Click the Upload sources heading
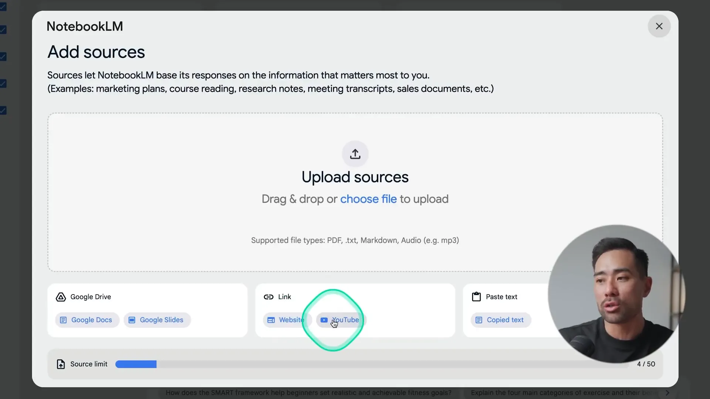 pyautogui.click(x=355, y=177)
